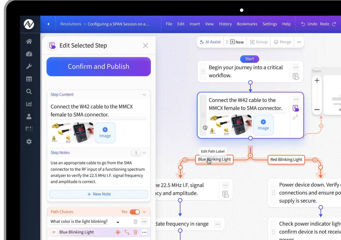Image resolution: width=341 pixels, height=240 pixels.
Task: Click the Merge toolbar button
Action: (x=282, y=42)
